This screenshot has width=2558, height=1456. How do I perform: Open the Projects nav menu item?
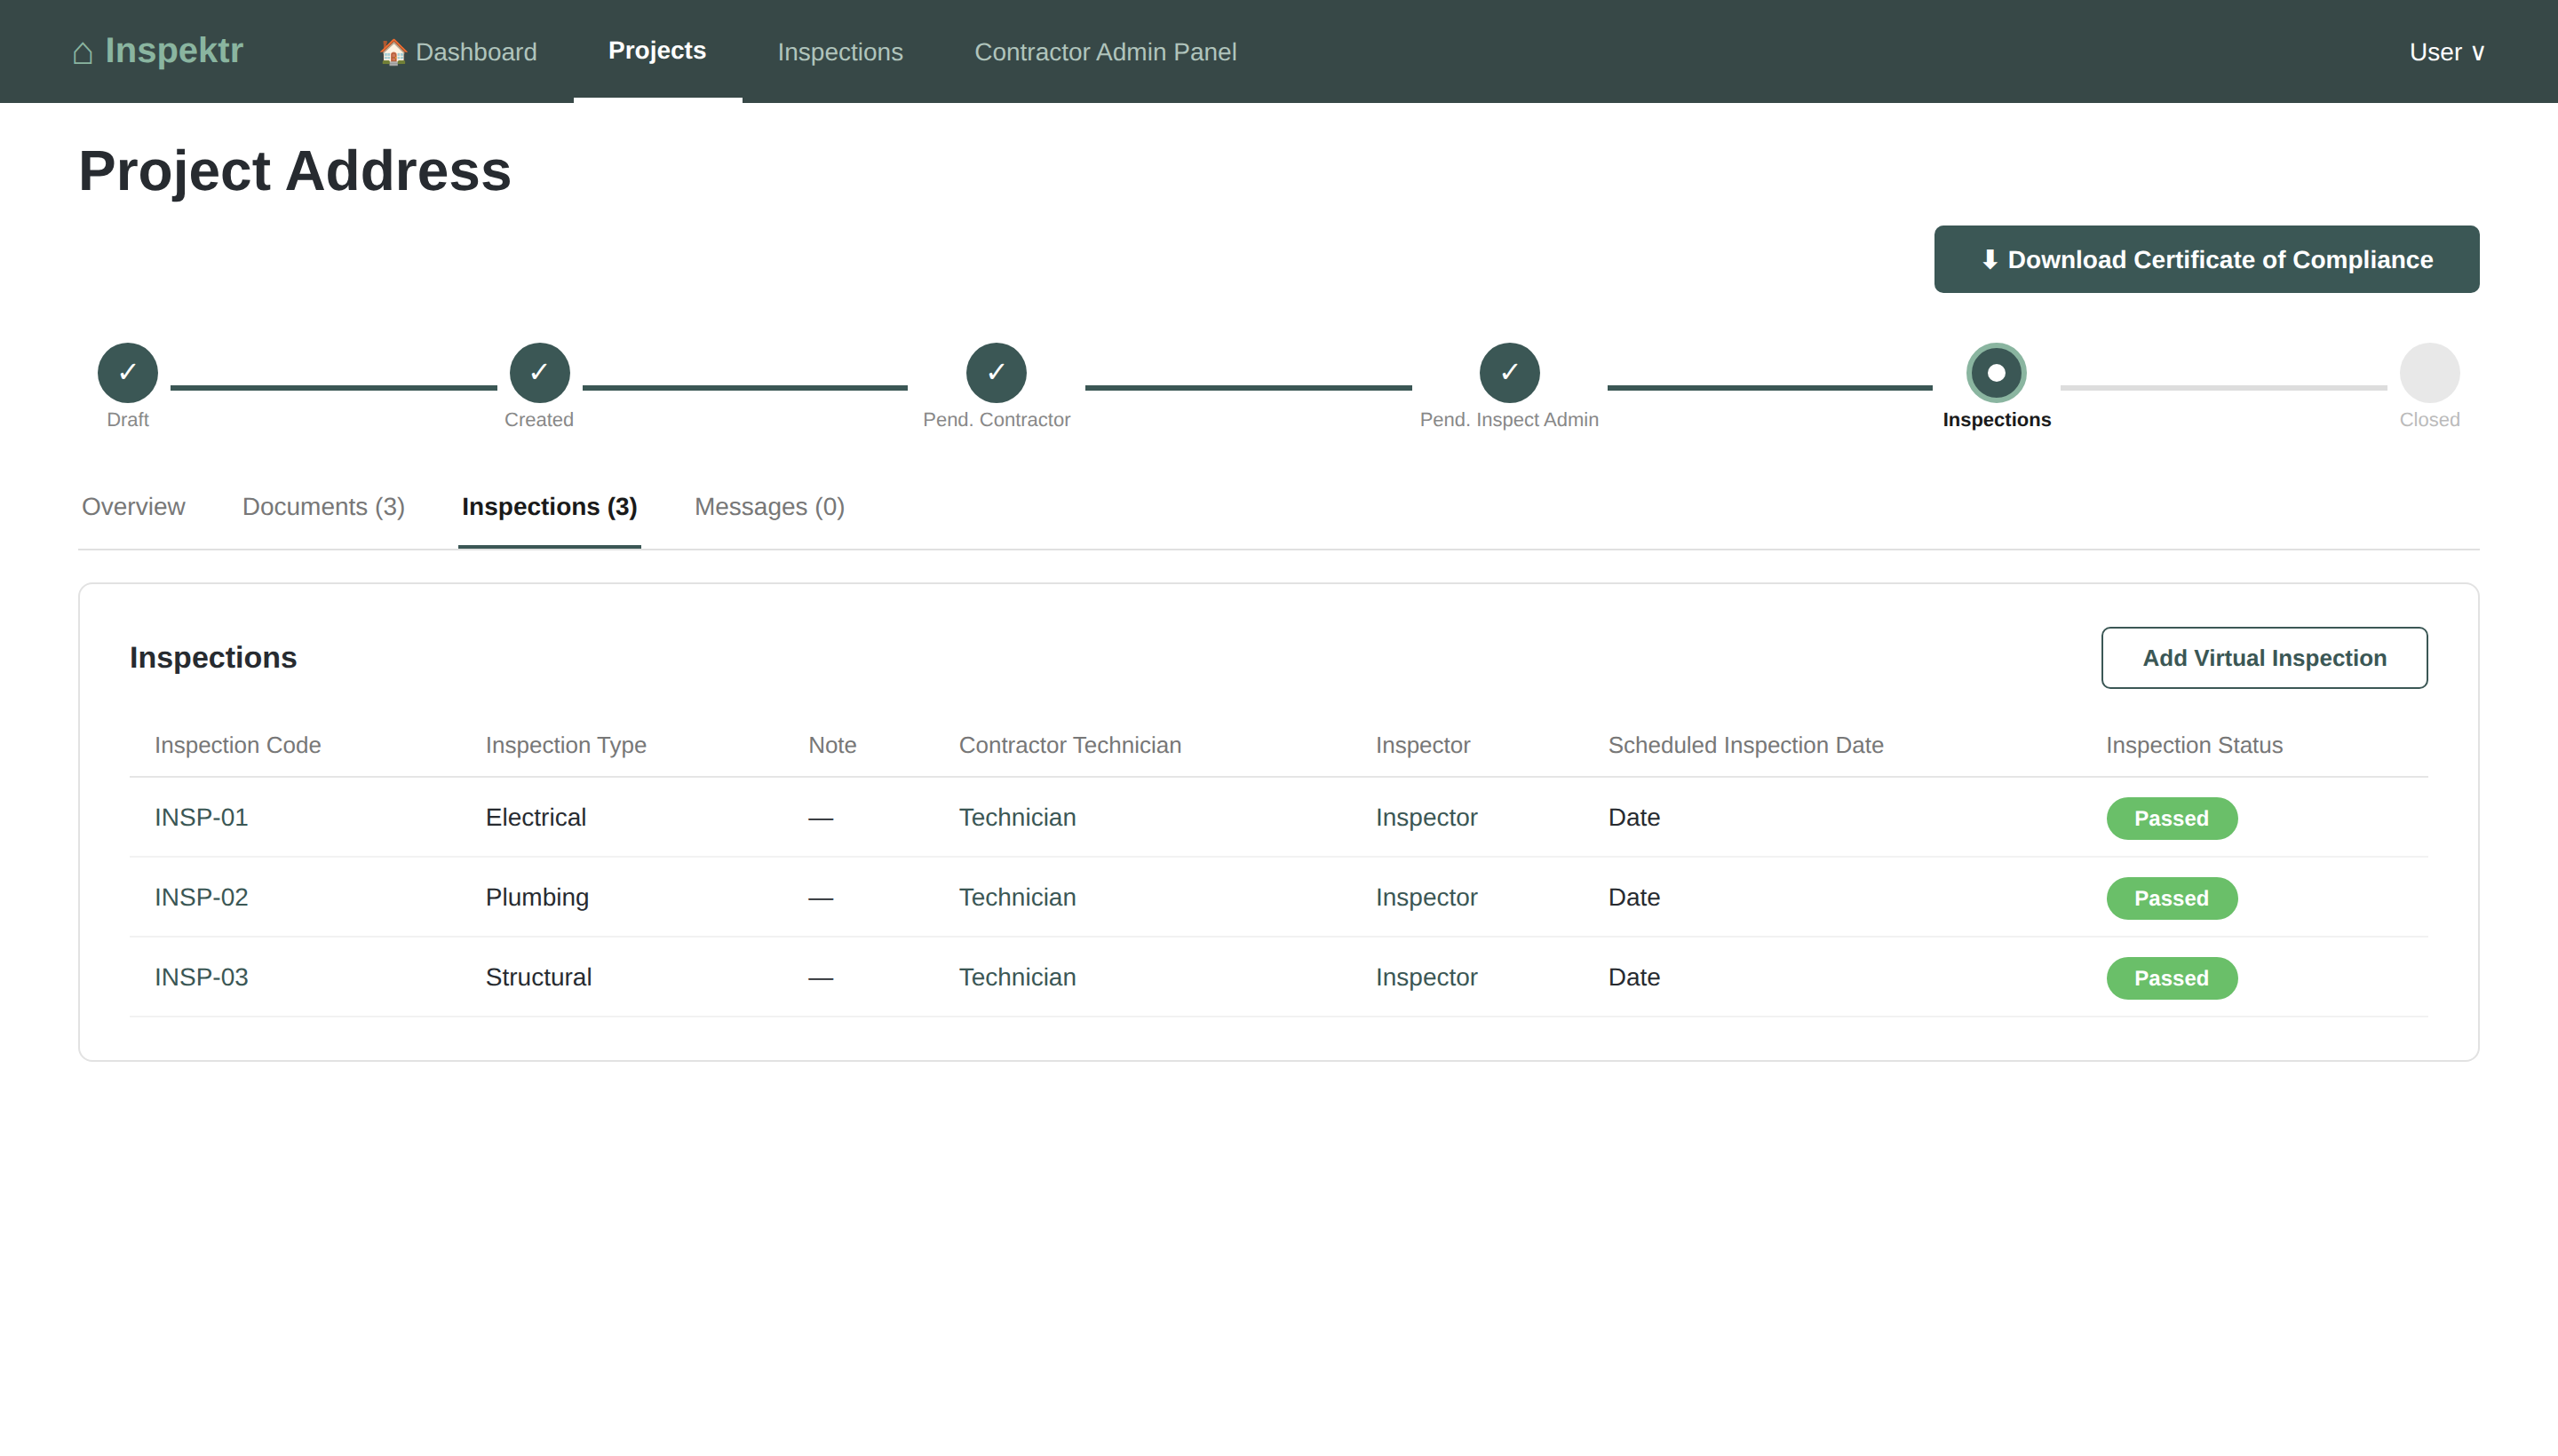[x=657, y=51]
